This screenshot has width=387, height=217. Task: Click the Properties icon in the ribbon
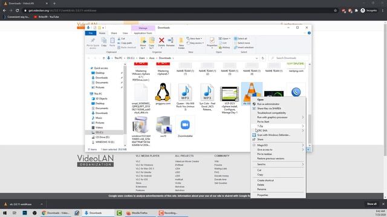pyautogui.click(x=212, y=40)
